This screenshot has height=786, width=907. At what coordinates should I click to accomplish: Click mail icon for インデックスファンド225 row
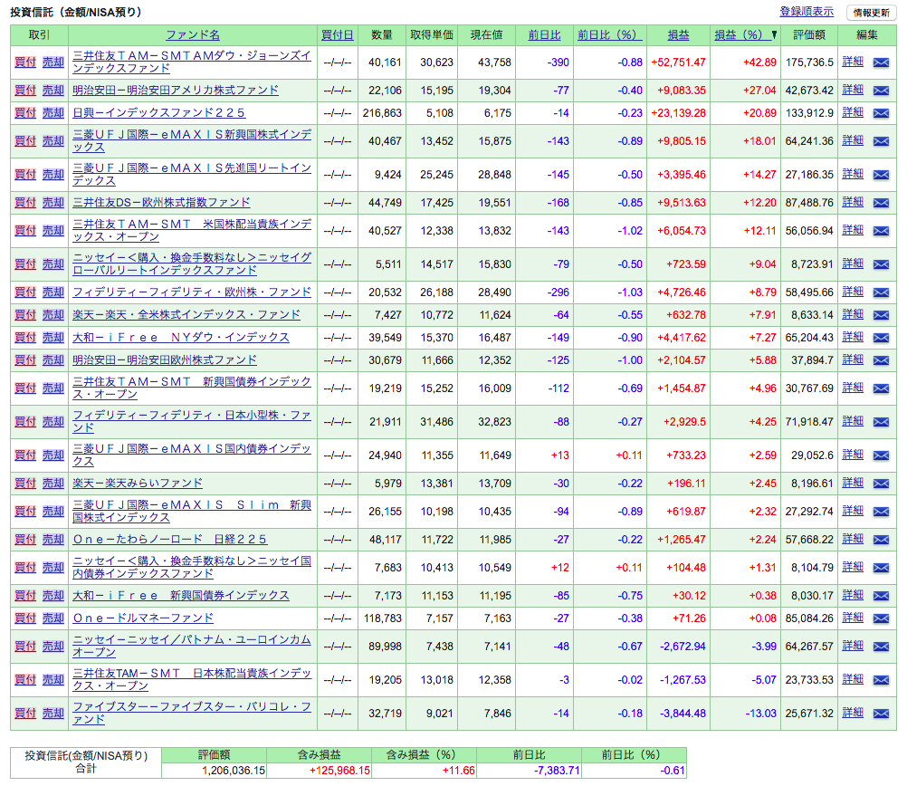click(x=881, y=113)
